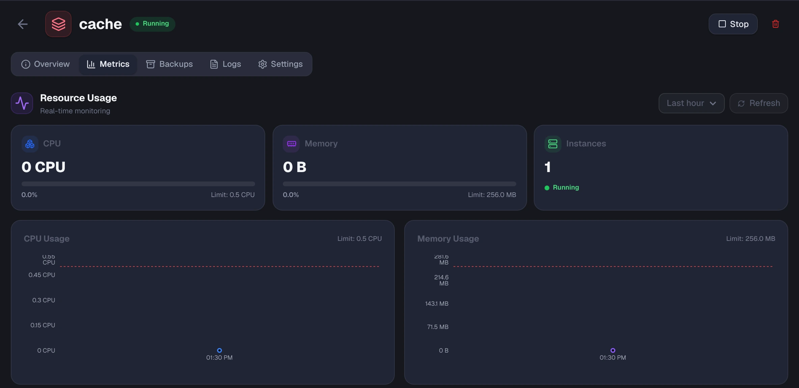
Task: Select the Metrics tab
Action: pyautogui.click(x=108, y=64)
